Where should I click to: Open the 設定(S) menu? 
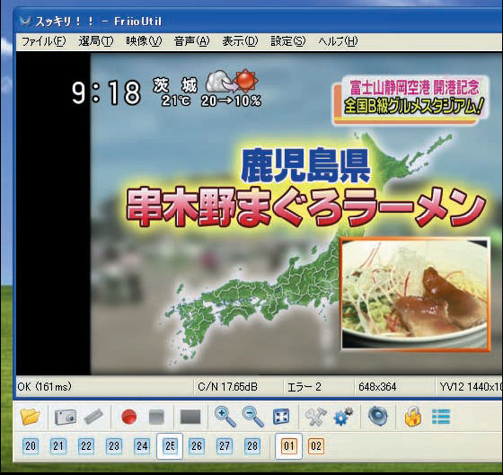(x=287, y=41)
